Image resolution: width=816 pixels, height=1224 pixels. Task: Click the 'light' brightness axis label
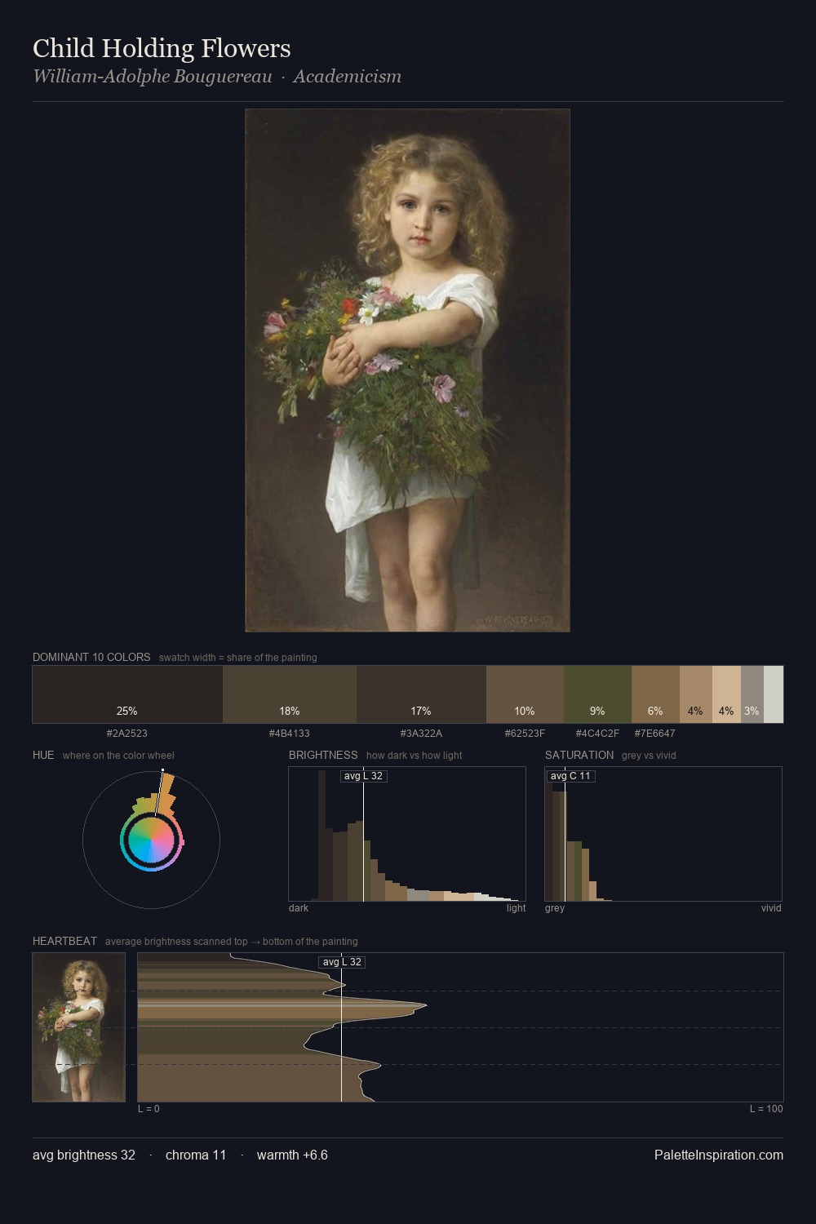tap(516, 908)
